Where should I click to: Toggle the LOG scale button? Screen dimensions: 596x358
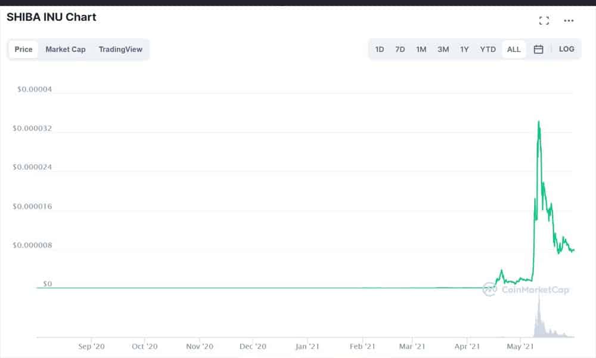[566, 49]
